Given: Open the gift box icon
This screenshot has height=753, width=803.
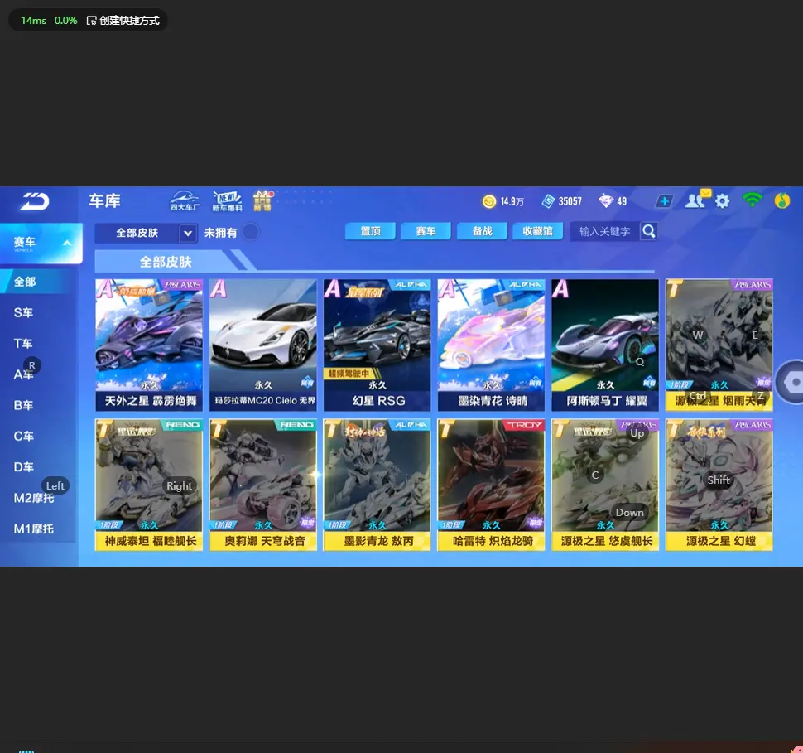Looking at the screenshot, I should pyautogui.click(x=263, y=200).
